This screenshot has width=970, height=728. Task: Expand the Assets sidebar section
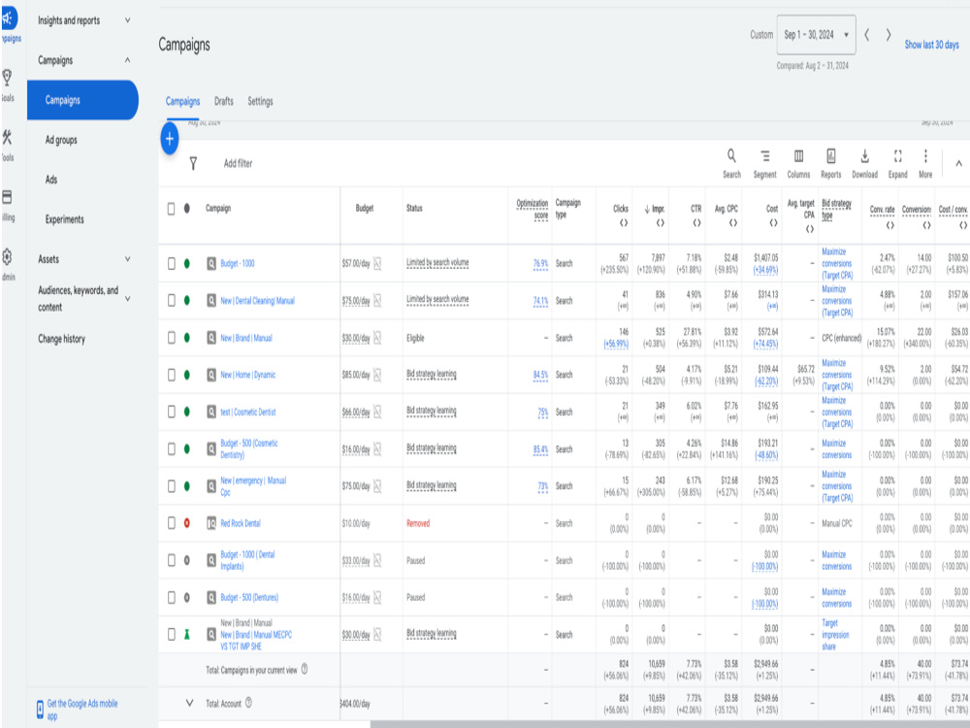pos(127,259)
